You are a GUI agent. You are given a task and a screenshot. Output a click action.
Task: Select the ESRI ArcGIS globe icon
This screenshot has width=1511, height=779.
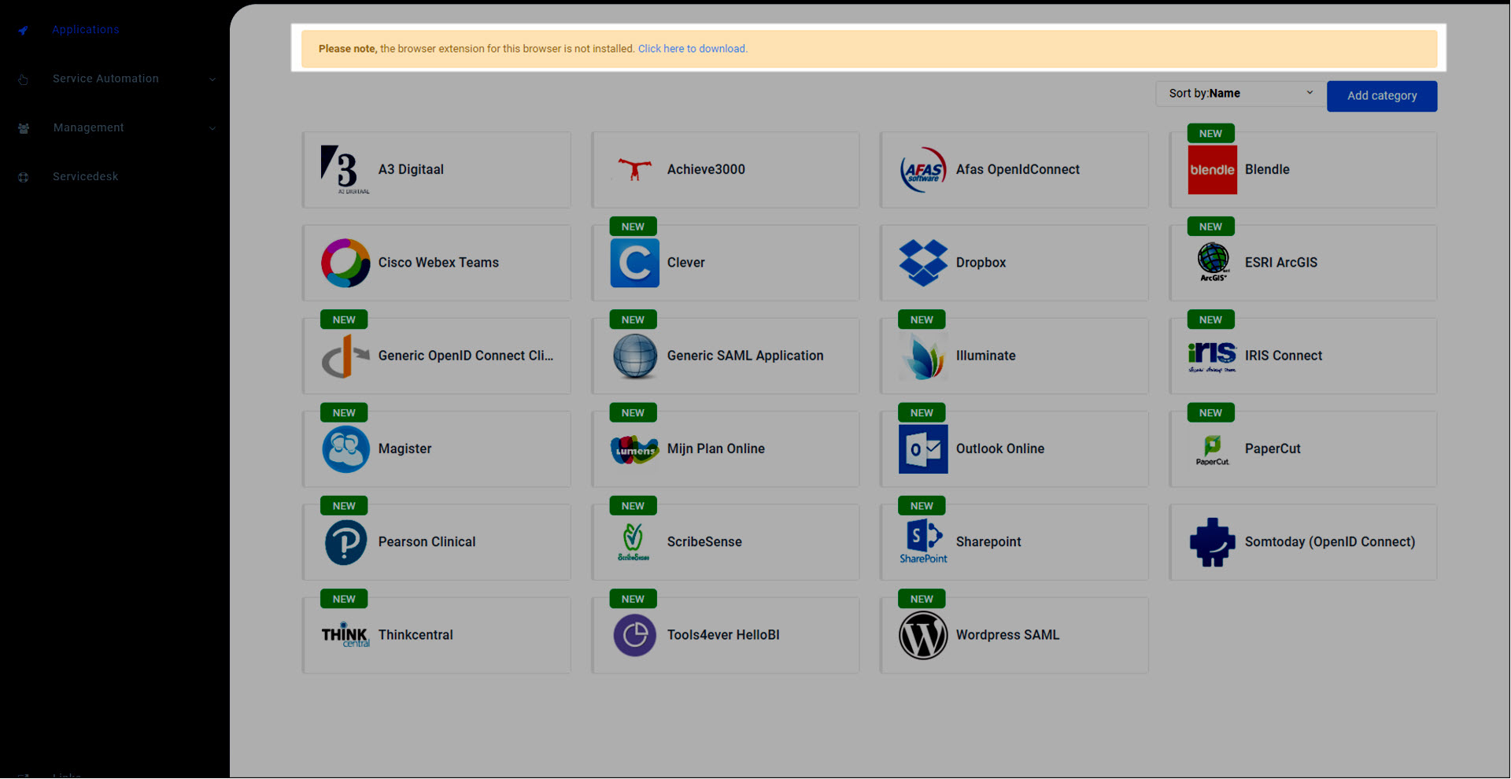[1213, 263]
